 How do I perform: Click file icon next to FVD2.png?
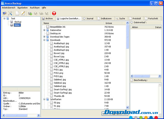tap(51, 73)
